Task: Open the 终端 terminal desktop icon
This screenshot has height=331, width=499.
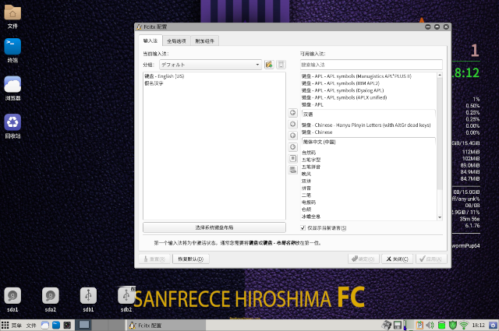Action: click(x=12, y=47)
